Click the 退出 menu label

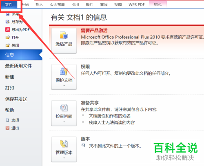(15, 128)
